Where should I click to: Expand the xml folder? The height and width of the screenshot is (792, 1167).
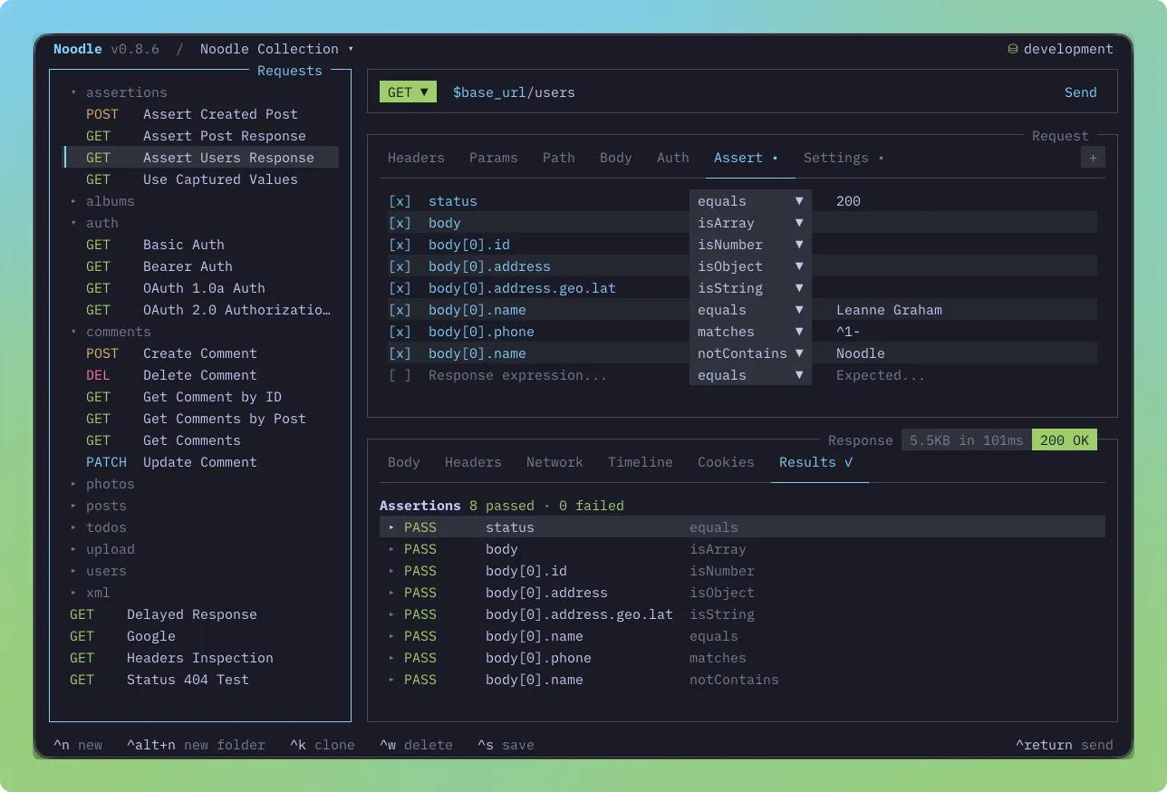pos(91,593)
